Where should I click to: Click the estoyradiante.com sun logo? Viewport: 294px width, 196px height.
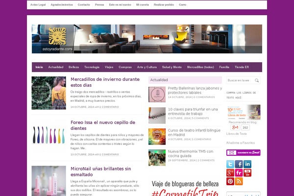57,36
